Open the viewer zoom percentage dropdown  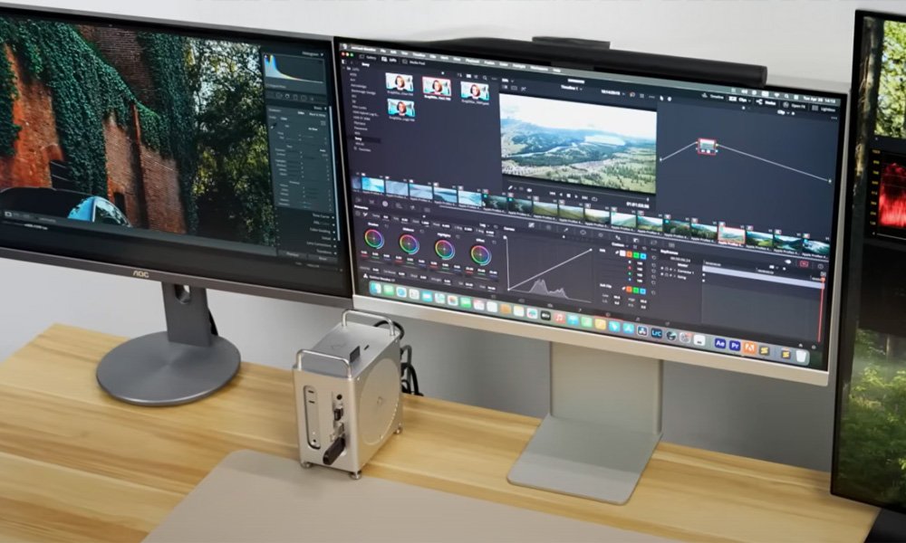509,81
